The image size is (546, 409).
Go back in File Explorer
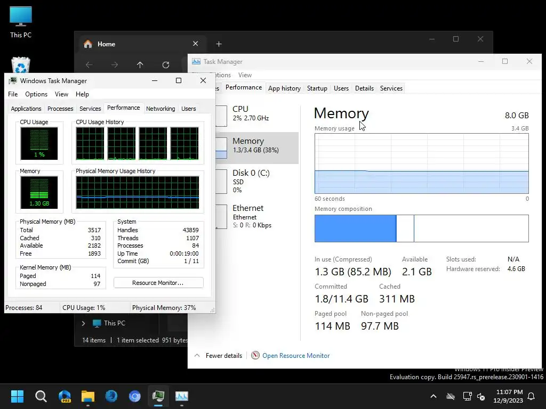[89, 64]
